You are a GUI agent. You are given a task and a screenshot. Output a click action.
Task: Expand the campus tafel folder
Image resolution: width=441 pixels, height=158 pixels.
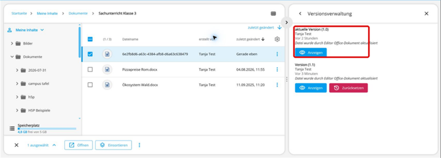tap(17, 83)
